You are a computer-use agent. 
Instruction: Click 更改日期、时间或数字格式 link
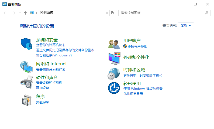143,76
